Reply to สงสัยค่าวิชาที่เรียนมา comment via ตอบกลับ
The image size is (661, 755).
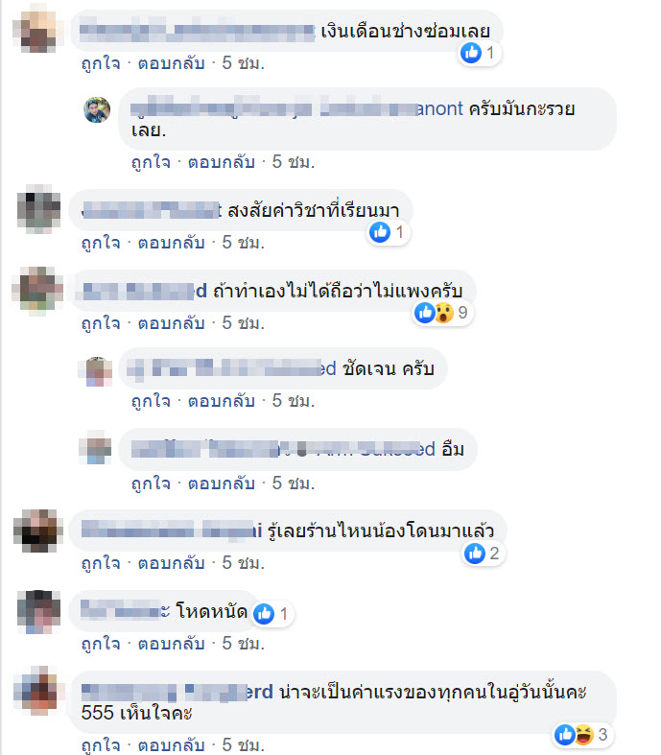pos(172,243)
